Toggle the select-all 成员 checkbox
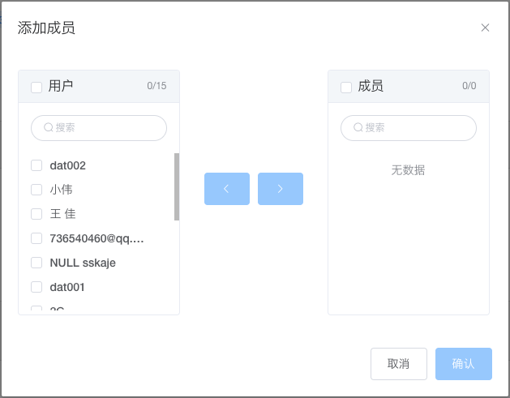 [x=346, y=88]
